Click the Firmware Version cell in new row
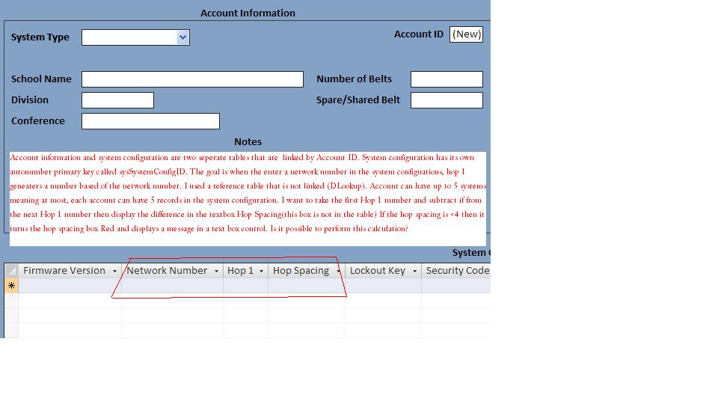Screen dimensions: 718x404 coord(70,286)
